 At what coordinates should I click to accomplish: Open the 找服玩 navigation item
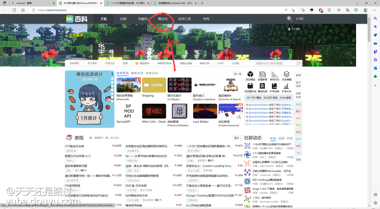143,19
